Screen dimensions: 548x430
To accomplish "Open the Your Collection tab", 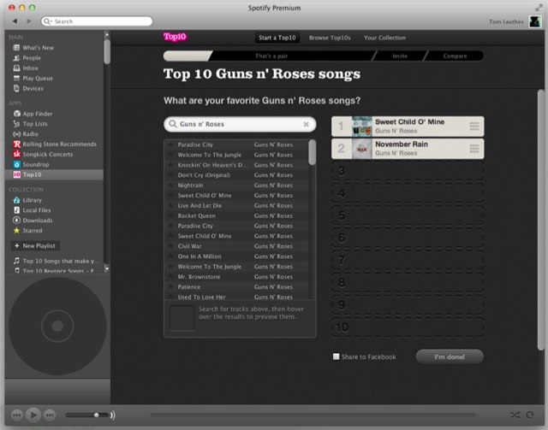I will 384,38.
